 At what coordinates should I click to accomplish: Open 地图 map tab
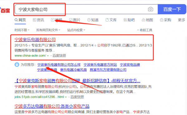pos(147,20)
